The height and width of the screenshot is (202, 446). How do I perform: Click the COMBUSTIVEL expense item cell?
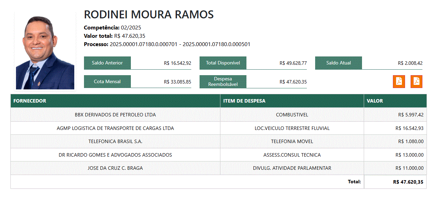coord(292,115)
